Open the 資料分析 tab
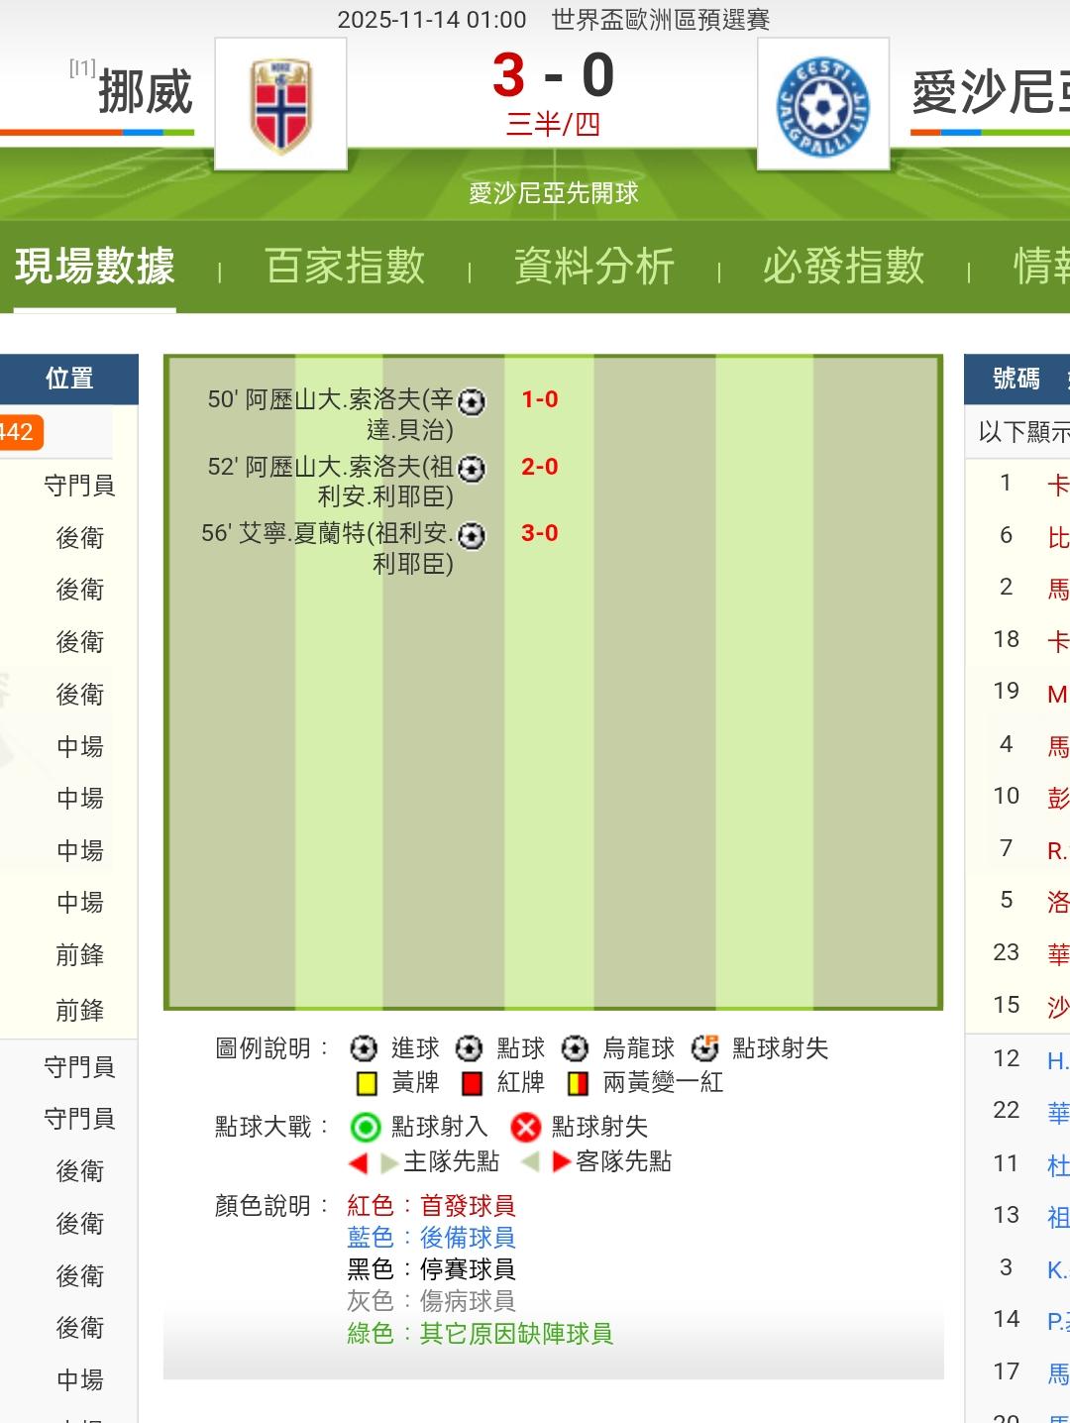This screenshot has width=1070, height=1423. coord(593,267)
